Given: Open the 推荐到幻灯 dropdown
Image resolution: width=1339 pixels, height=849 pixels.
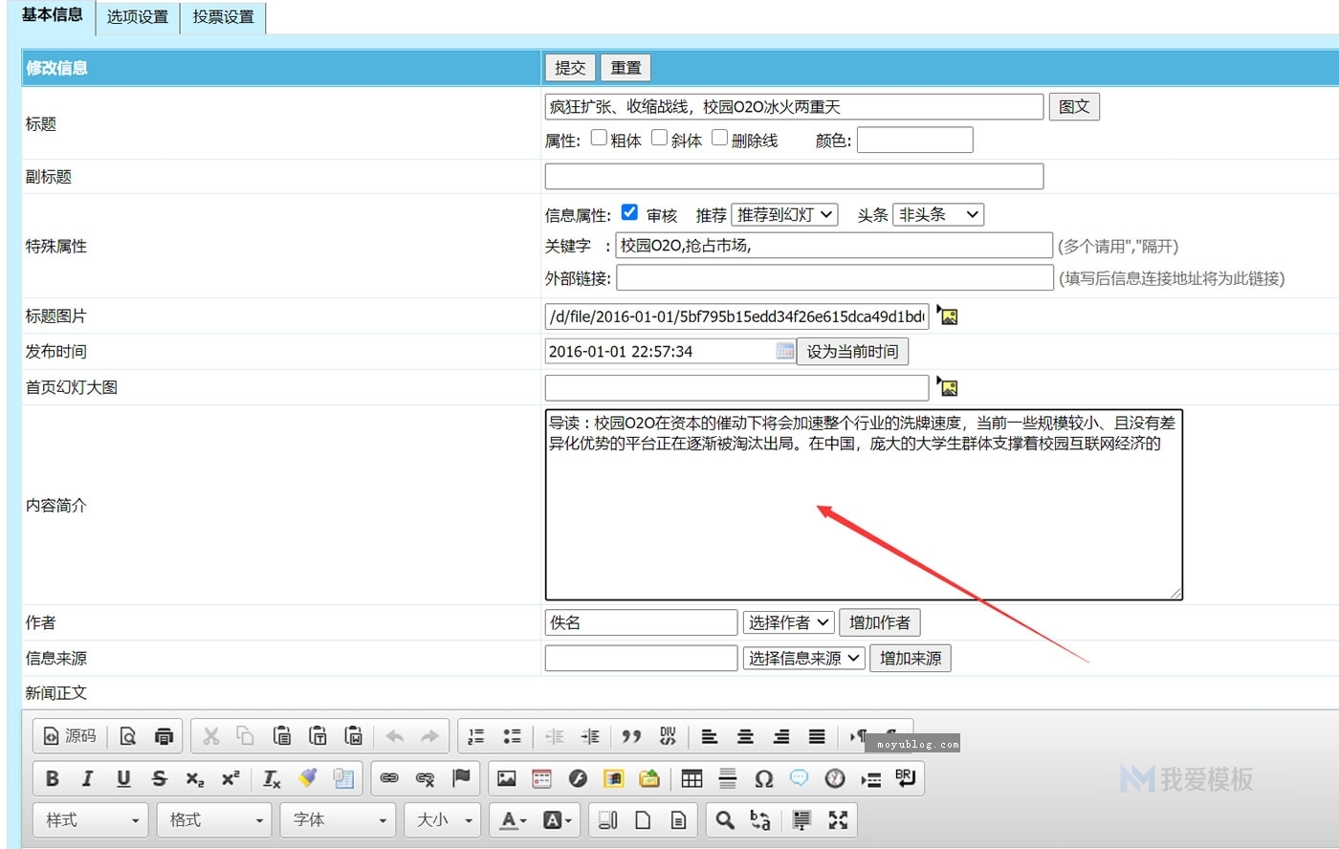Looking at the screenshot, I should 784,214.
